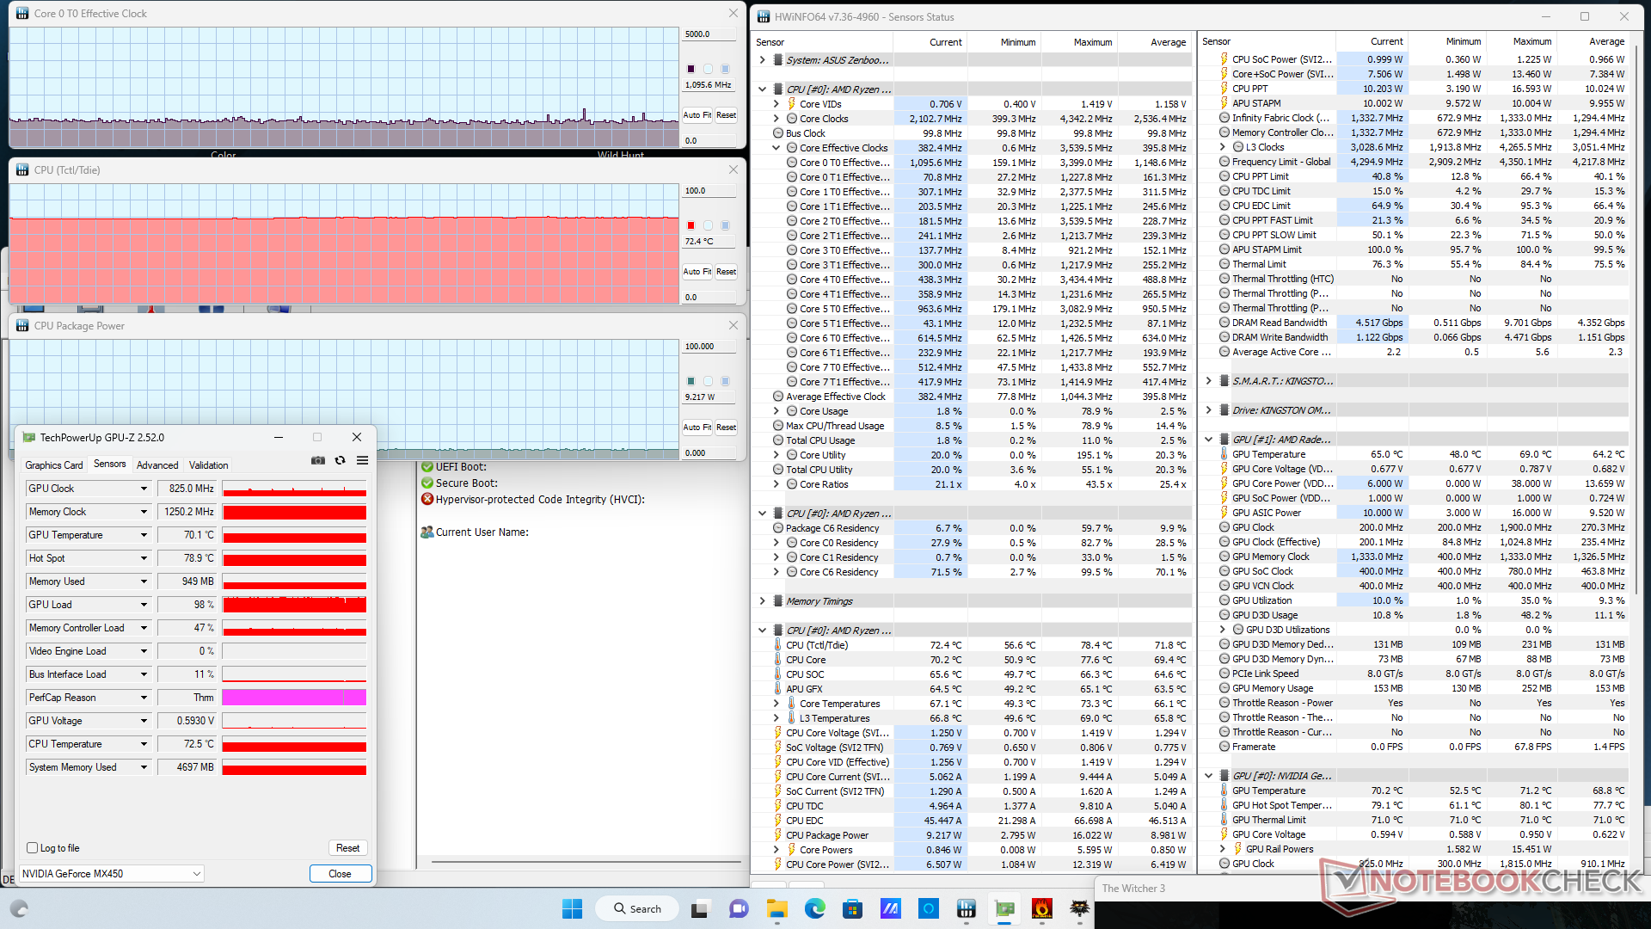Click the GPU-Z refresh icon
This screenshot has height=929, width=1651.
(x=341, y=460)
